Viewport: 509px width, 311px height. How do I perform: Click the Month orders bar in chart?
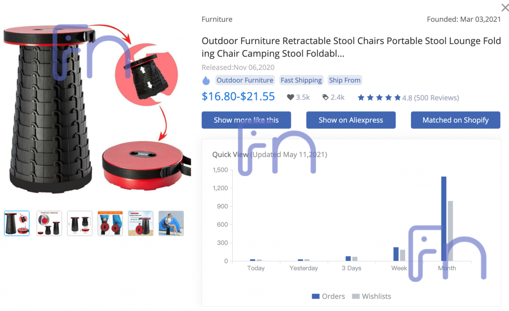pos(444,219)
